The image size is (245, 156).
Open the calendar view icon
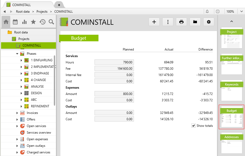15,22
